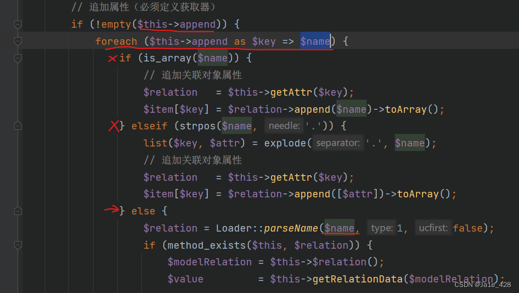This screenshot has width=519, height=293.
Task: Click the 'ucfirst:' parameter hint
Action: click(433, 228)
